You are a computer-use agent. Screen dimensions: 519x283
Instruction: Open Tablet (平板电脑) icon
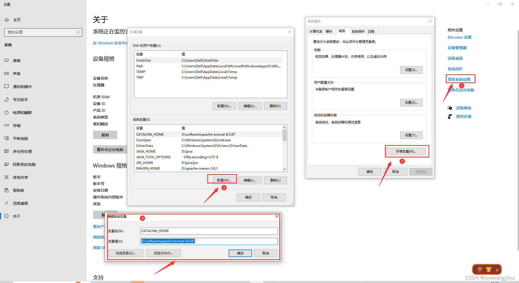pos(6,138)
